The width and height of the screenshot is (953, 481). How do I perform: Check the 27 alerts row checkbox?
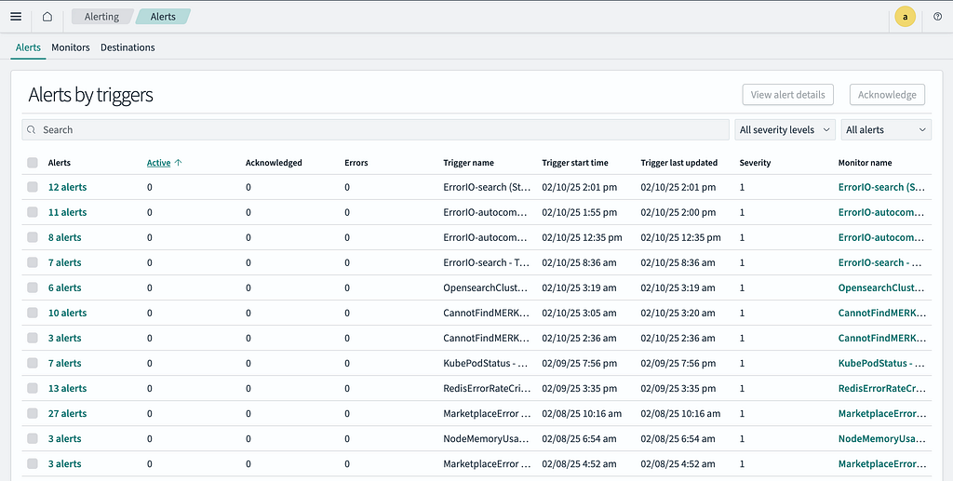pos(33,413)
